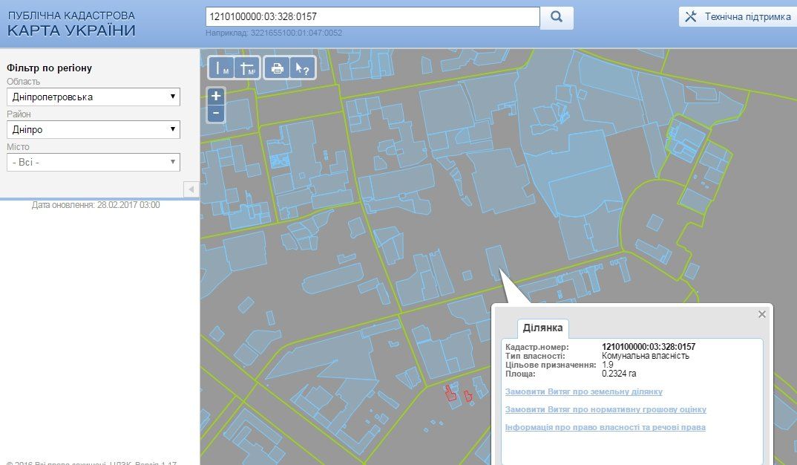Open normative monetary valuation extract link
Screen dimensions: 797x465
click(605, 409)
